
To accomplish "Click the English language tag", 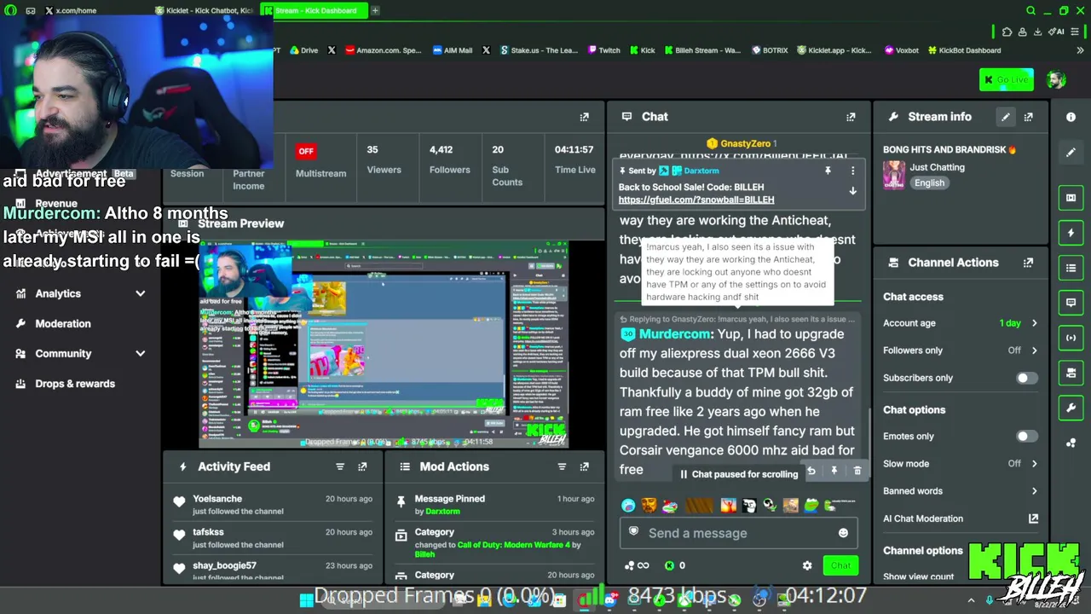I will click(929, 183).
